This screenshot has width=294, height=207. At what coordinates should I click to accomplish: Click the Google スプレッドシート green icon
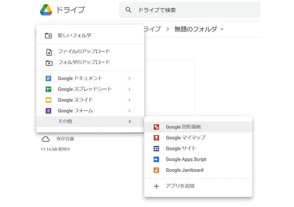48,89
